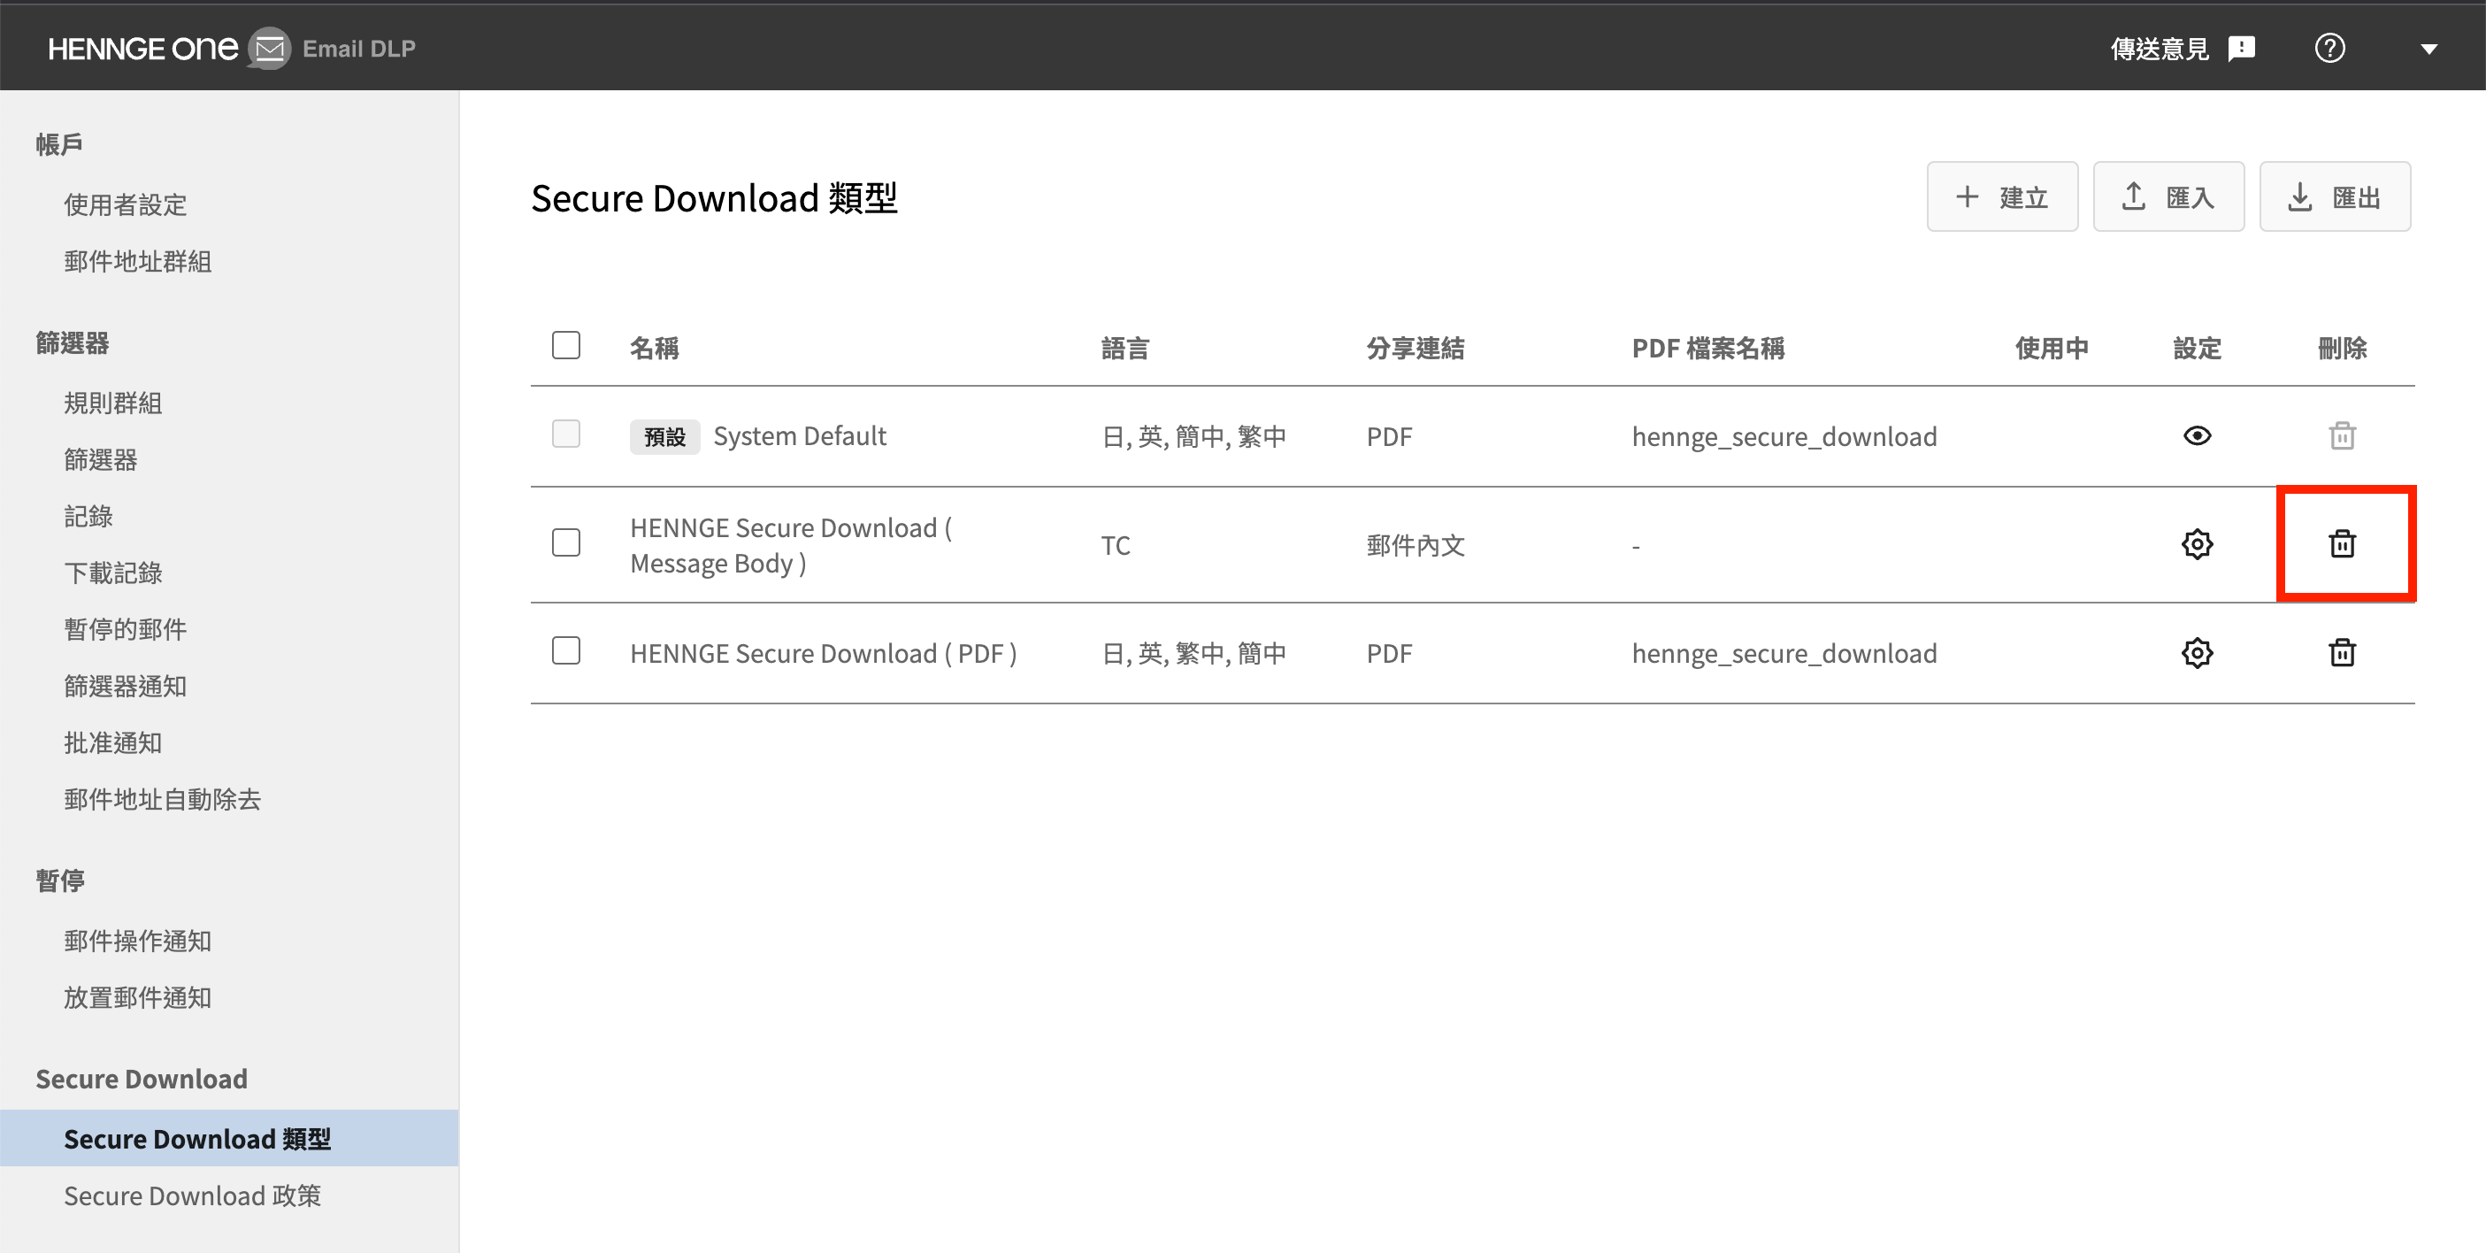
Task: Delete the HENNGE Secure Download PDF row
Action: pos(2342,654)
